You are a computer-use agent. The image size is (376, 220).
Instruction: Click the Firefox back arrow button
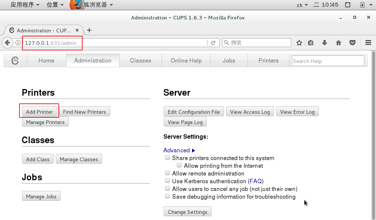7,43
